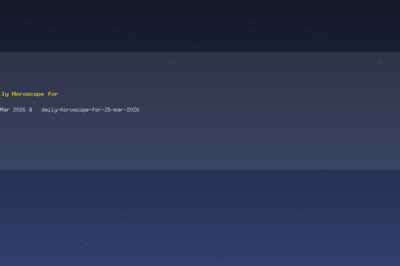
Task: Click the word "Horoscope" in the yellow heading
Action: click(x=28, y=94)
